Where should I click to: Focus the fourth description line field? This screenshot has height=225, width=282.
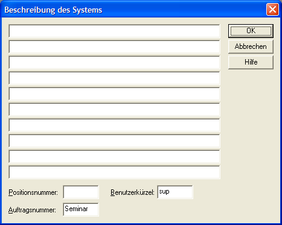(x=114, y=78)
